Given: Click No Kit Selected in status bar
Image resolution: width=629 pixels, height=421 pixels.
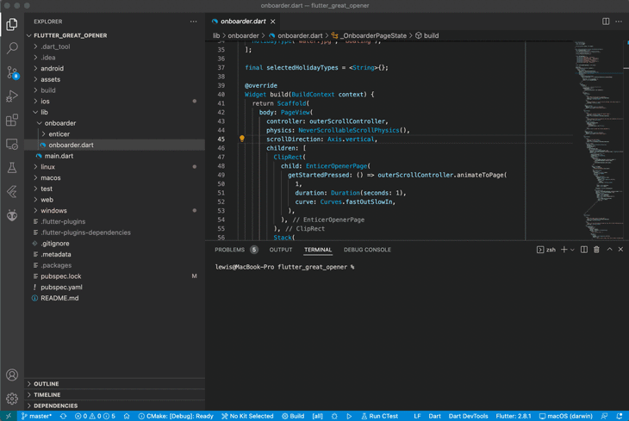Looking at the screenshot, I should point(247,416).
